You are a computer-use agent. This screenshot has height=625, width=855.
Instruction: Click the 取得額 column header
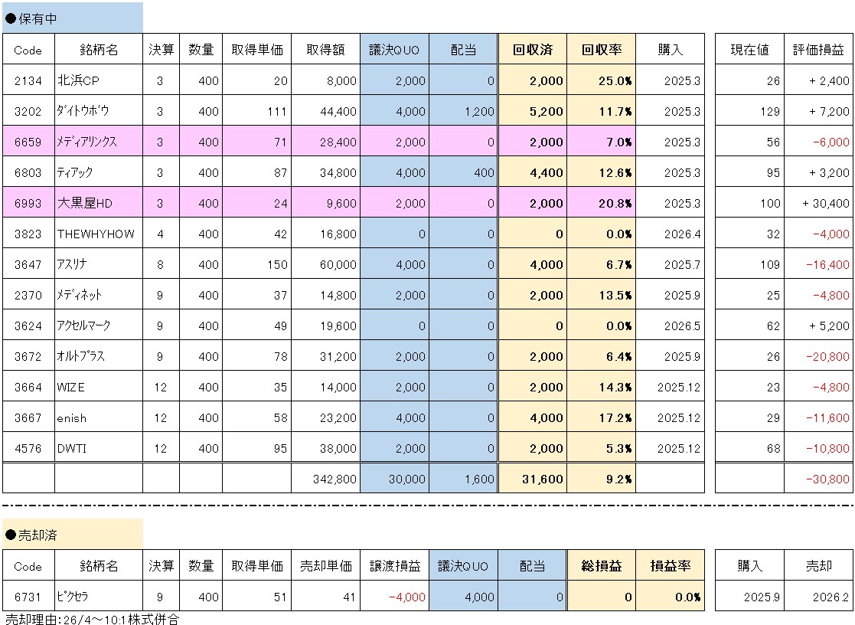[x=325, y=50]
